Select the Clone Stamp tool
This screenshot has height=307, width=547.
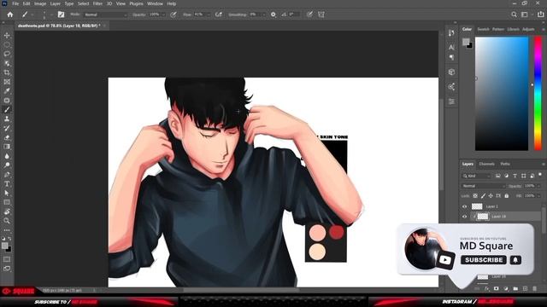[7, 119]
